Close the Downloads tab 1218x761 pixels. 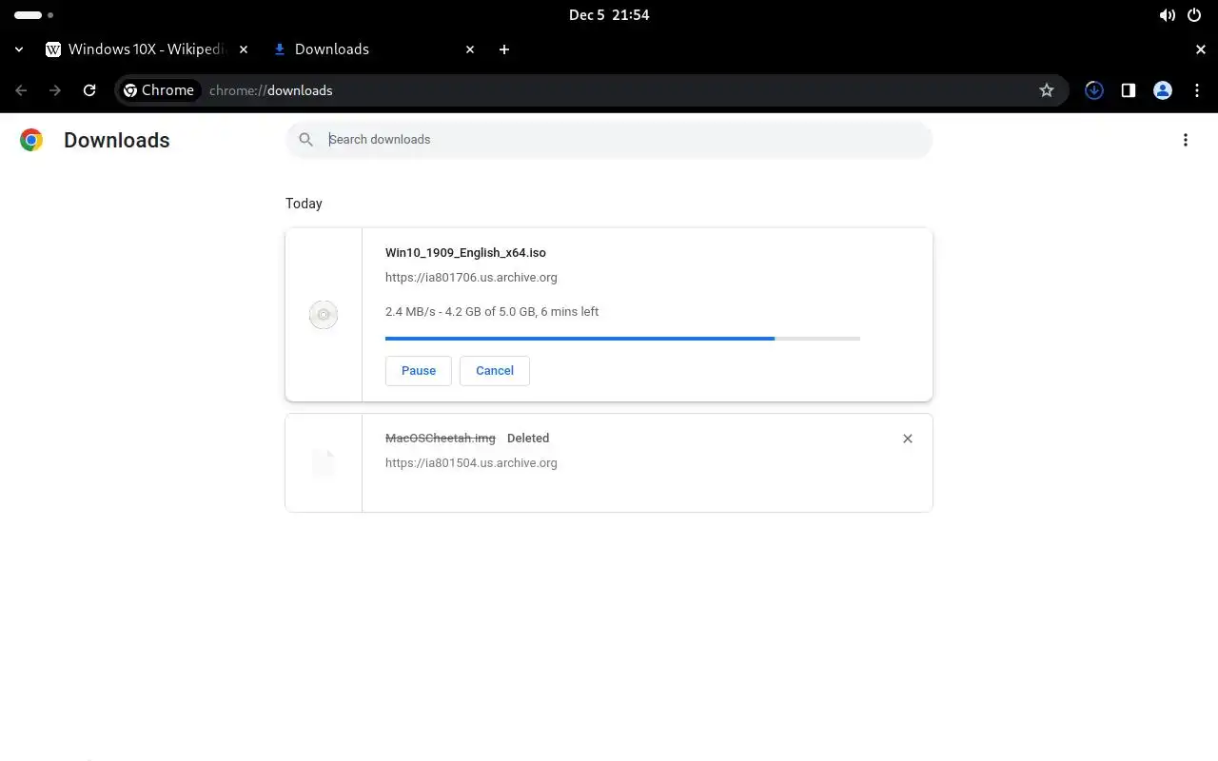coord(470,49)
